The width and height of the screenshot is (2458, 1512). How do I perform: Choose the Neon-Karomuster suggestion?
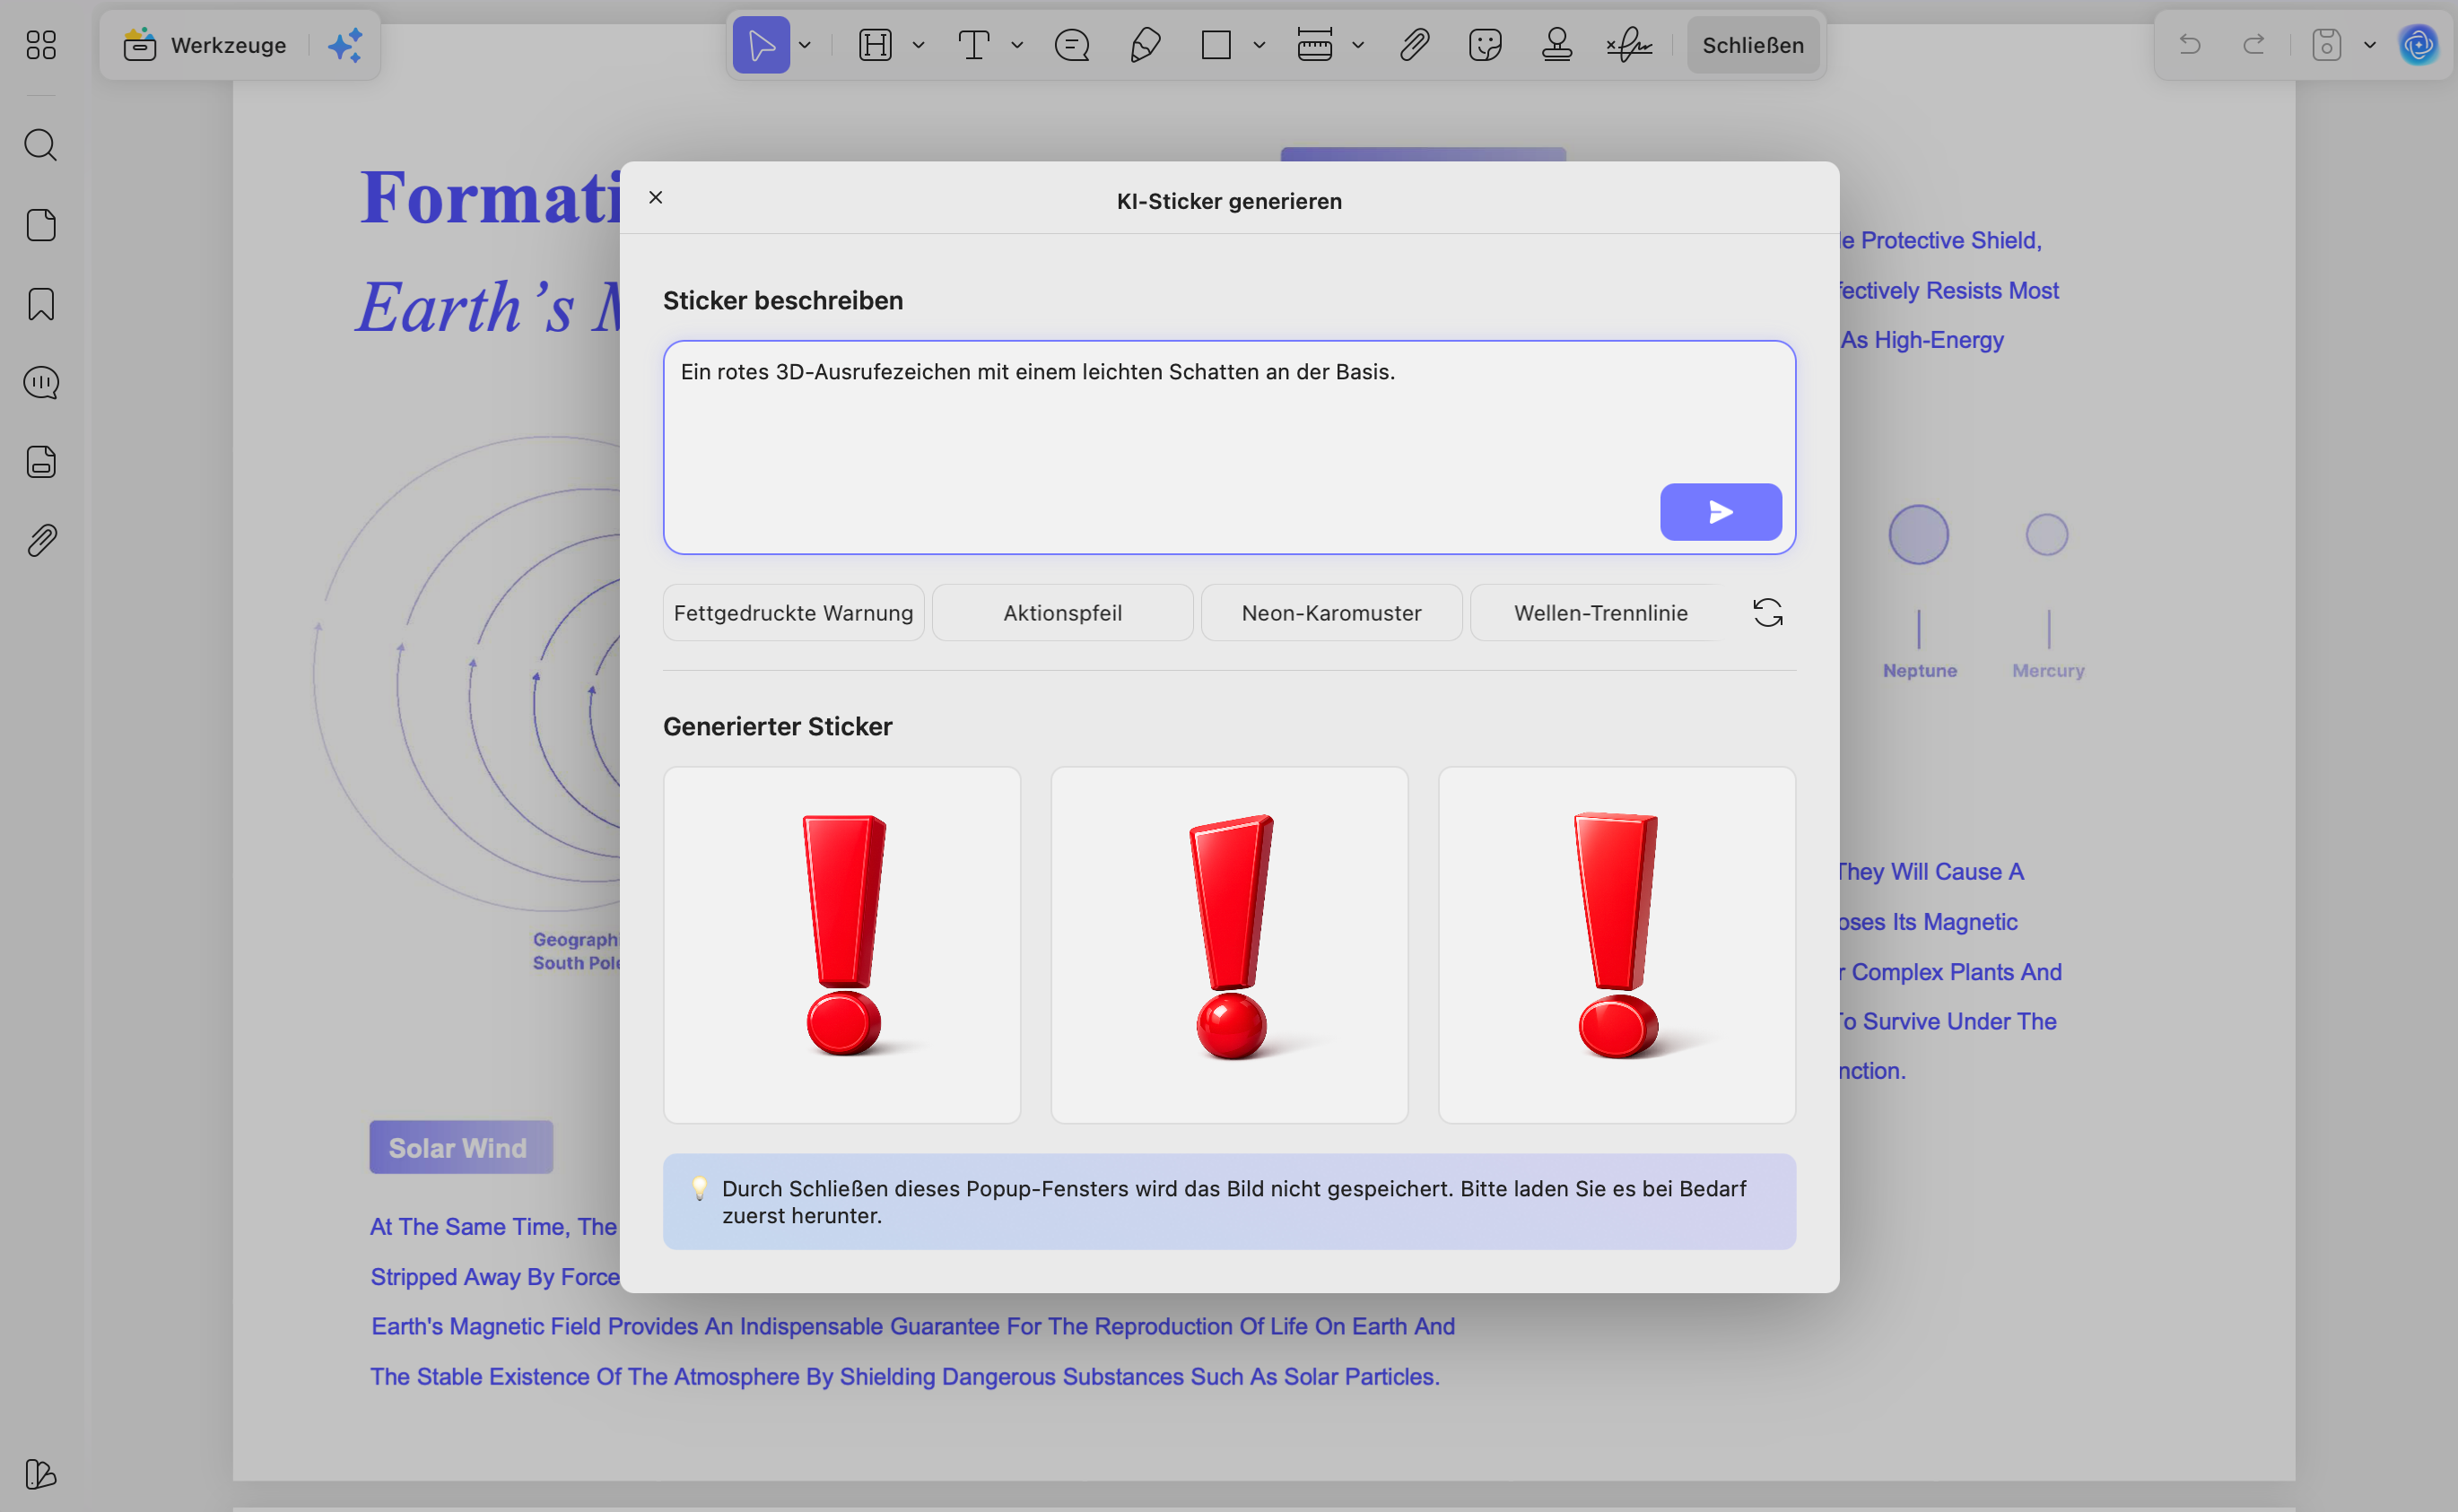(1331, 612)
